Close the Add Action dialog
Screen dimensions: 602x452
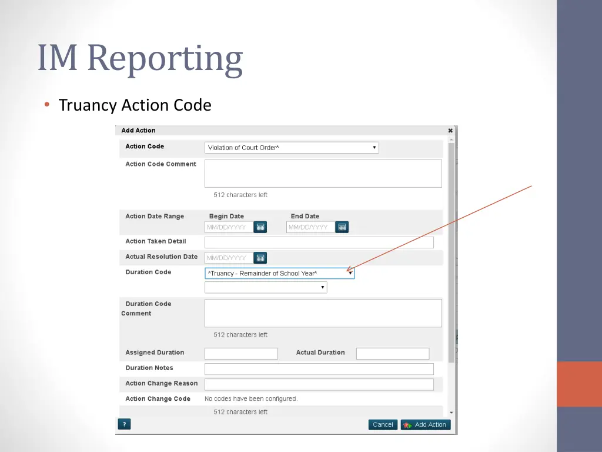point(450,131)
